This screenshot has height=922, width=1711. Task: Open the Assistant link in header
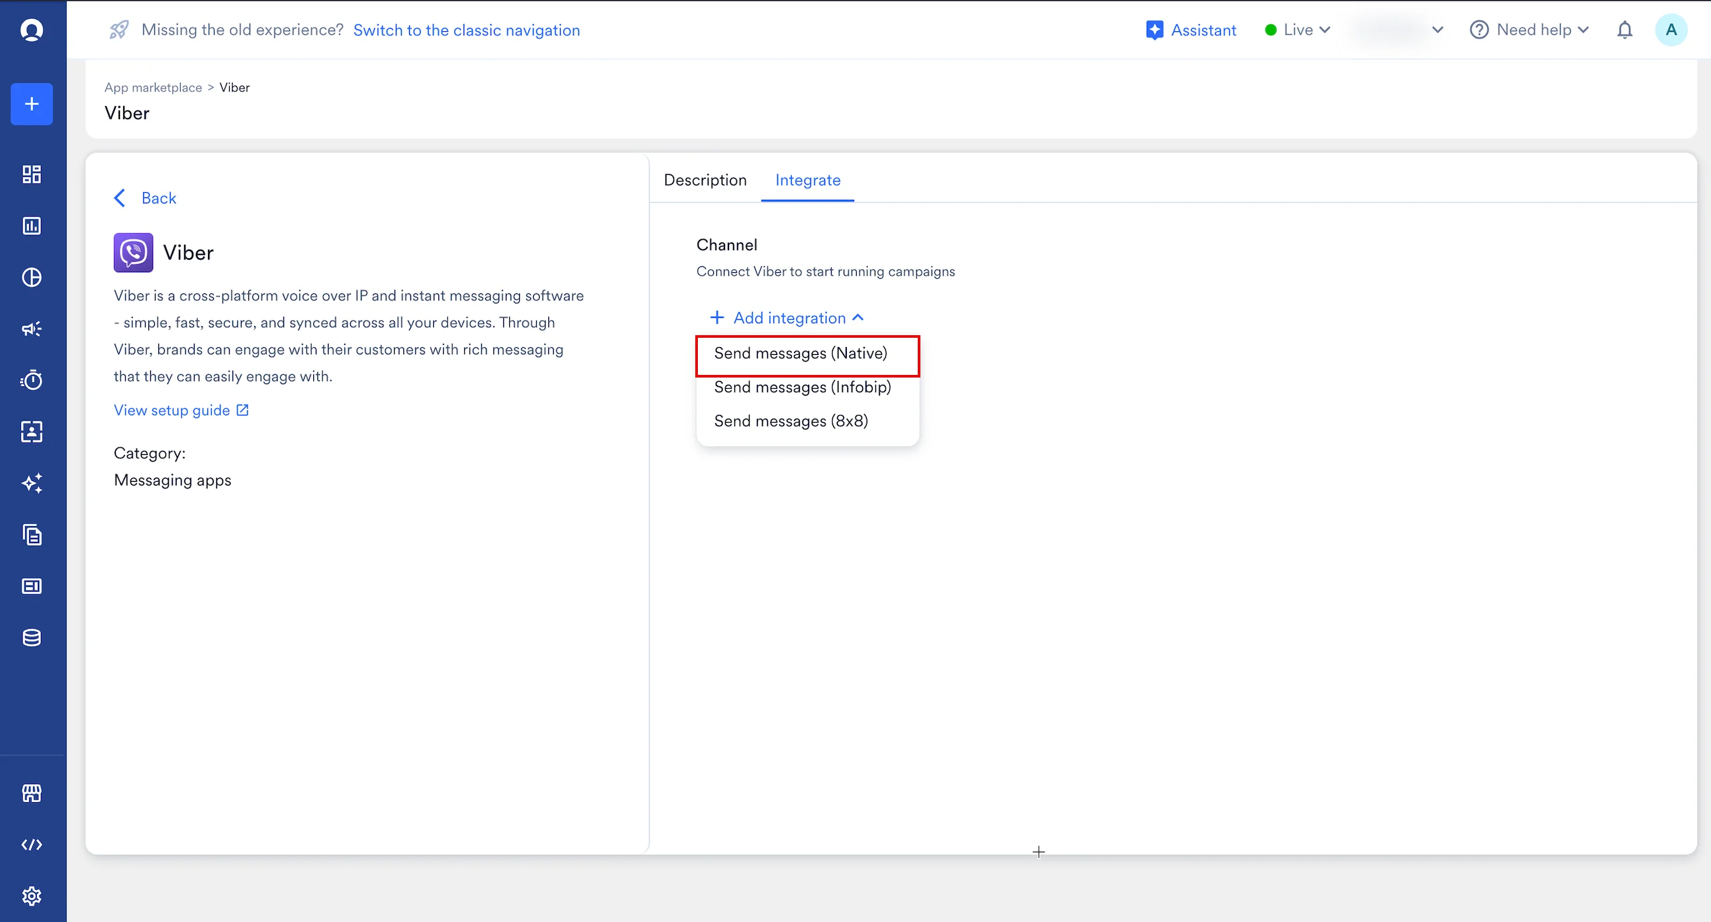pyautogui.click(x=1203, y=30)
